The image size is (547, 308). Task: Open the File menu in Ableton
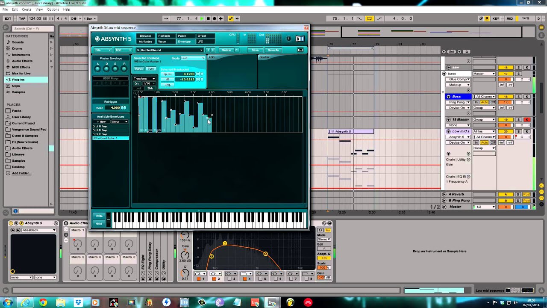click(x=5, y=9)
